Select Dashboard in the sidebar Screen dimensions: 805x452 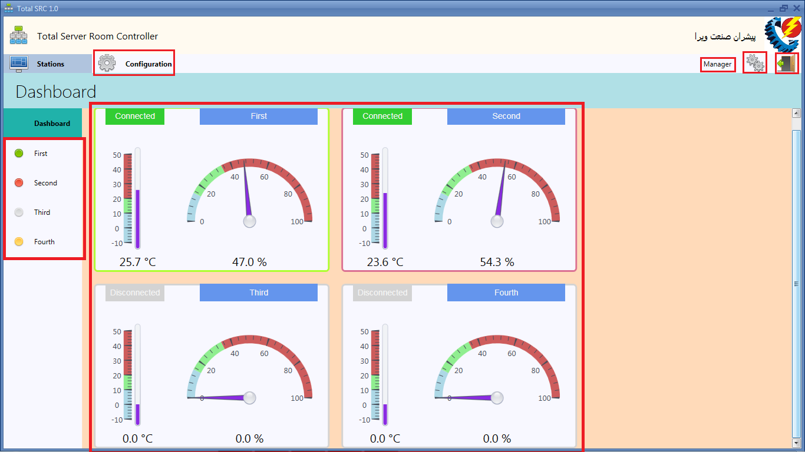tap(42, 124)
